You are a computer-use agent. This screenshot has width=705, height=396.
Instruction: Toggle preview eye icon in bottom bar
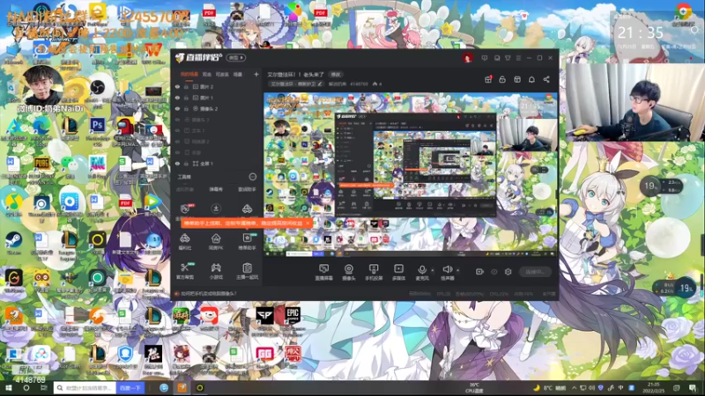pyautogui.click(x=493, y=272)
